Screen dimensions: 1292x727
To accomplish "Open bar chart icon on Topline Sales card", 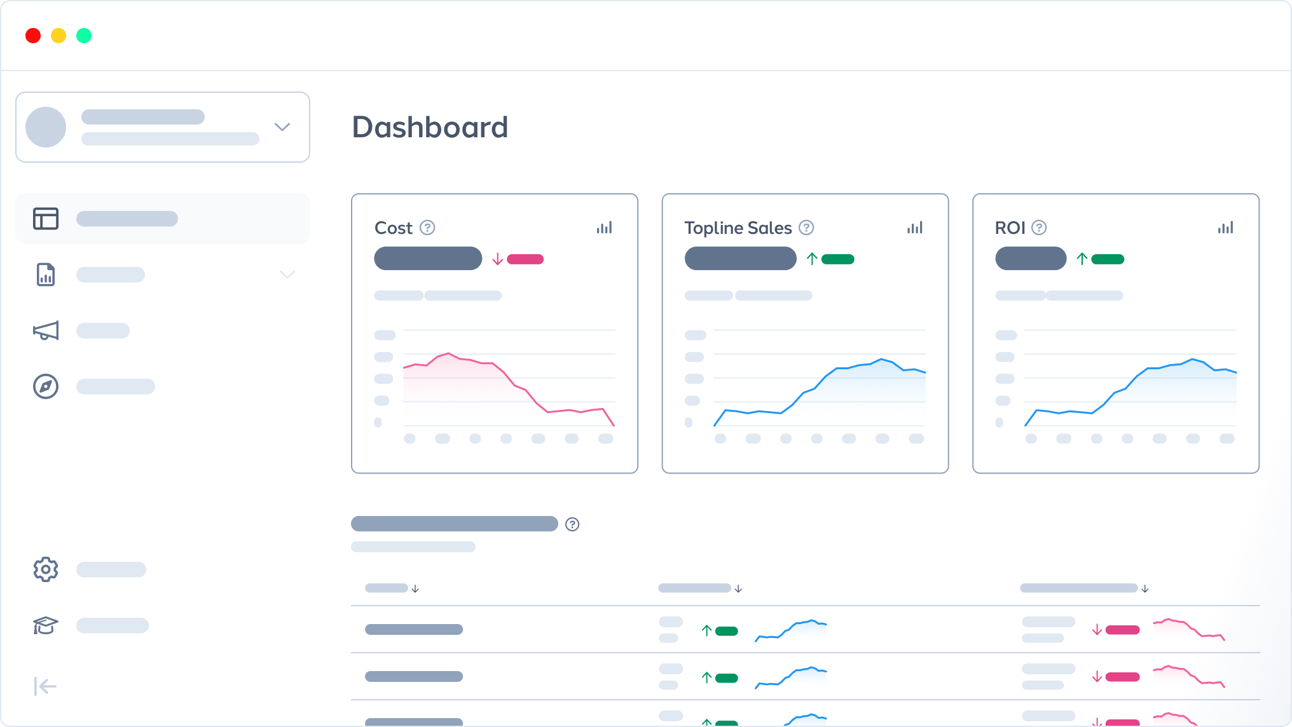I will pos(914,228).
